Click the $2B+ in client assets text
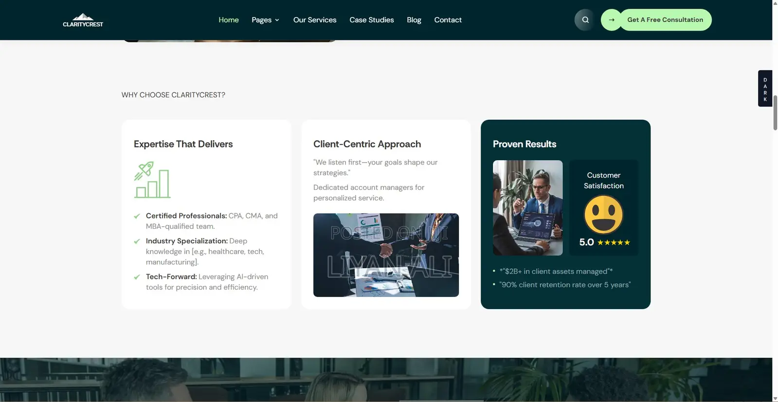This screenshot has width=778, height=402. pos(556,272)
